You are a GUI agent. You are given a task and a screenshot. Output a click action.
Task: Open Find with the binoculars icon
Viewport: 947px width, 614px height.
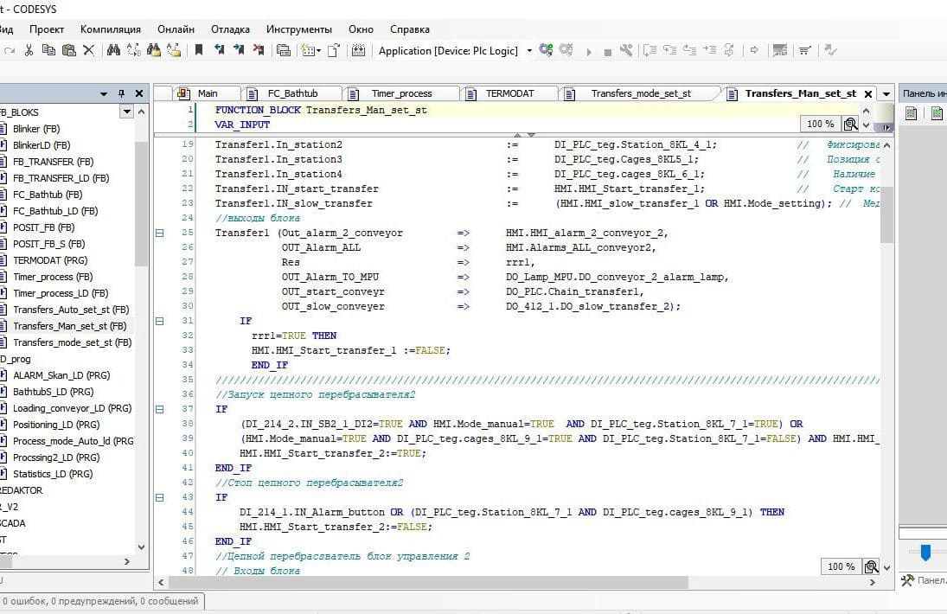tap(113, 51)
